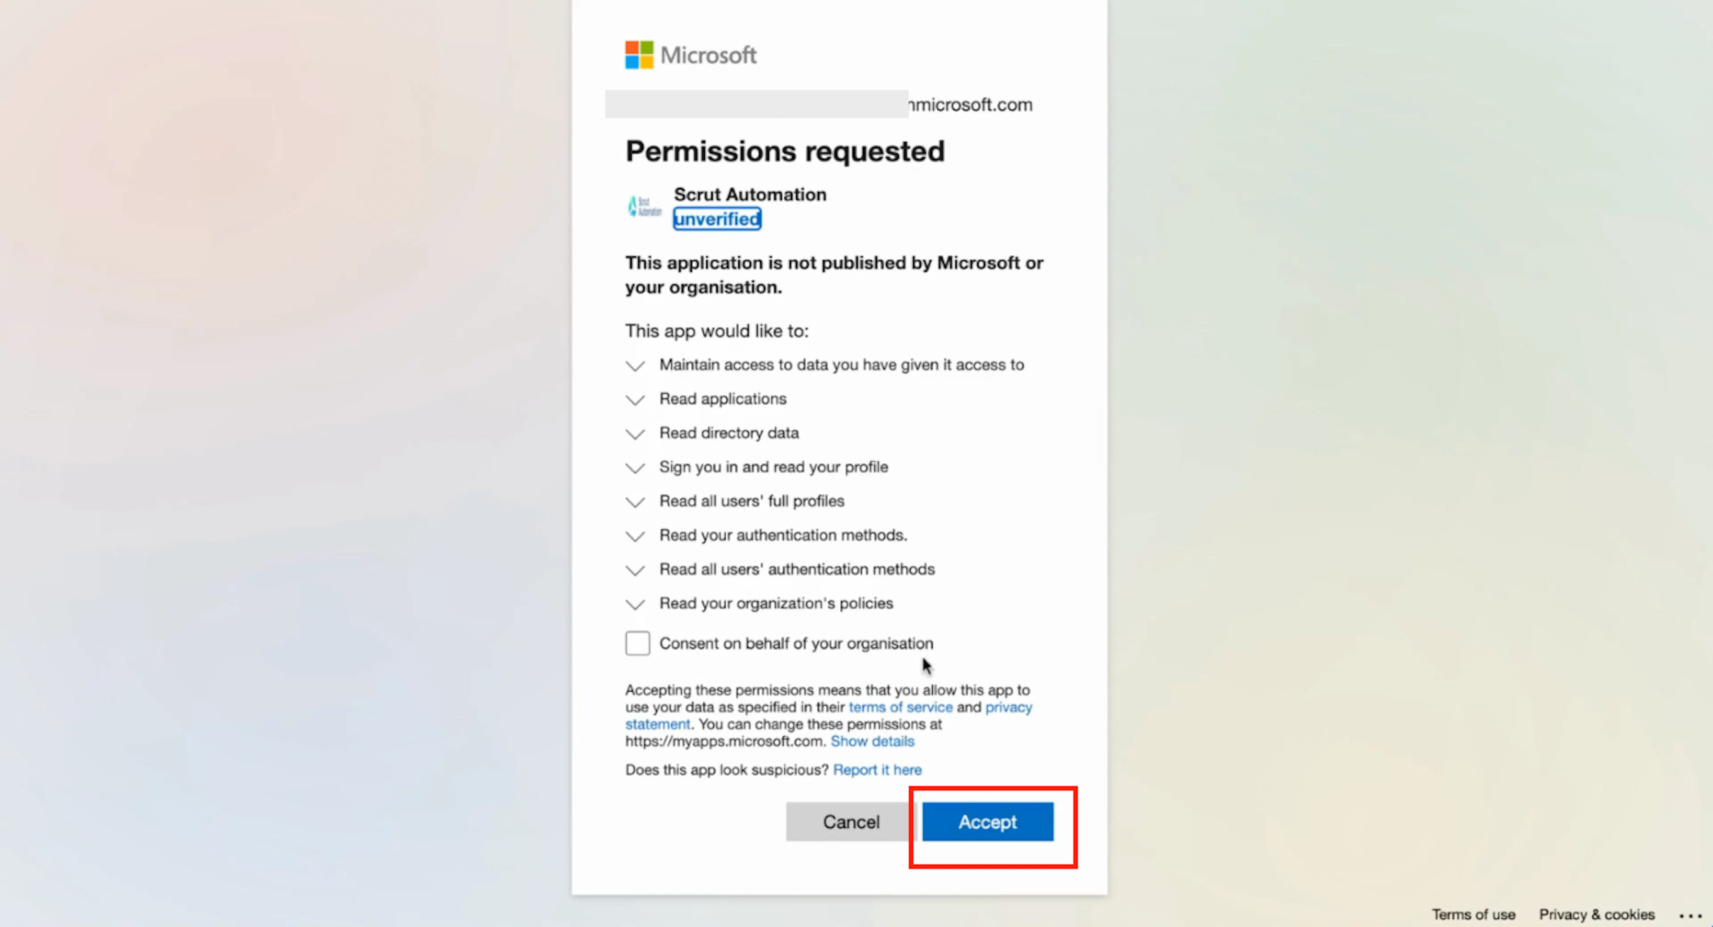Screen dimensions: 1713x927
Task: Open the unverified publisher link
Action: click(717, 219)
